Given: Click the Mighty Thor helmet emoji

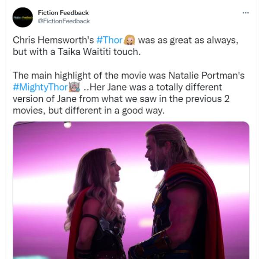Looking at the screenshot, I should pyautogui.click(x=75, y=87).
